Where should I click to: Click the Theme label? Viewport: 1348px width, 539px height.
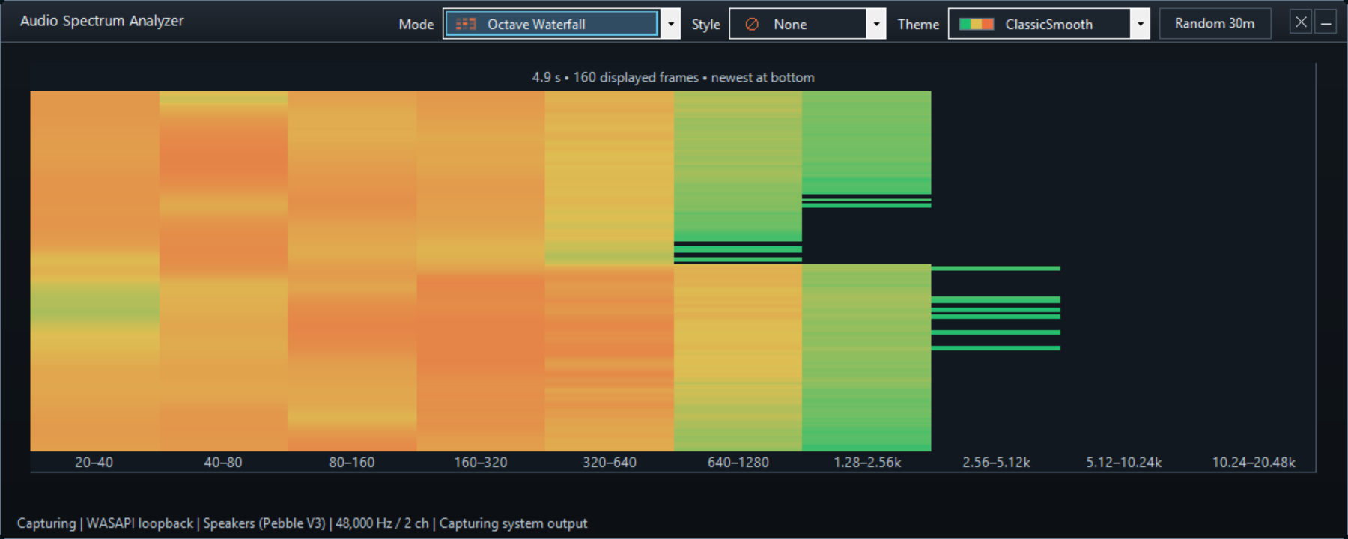pos(918,25)
